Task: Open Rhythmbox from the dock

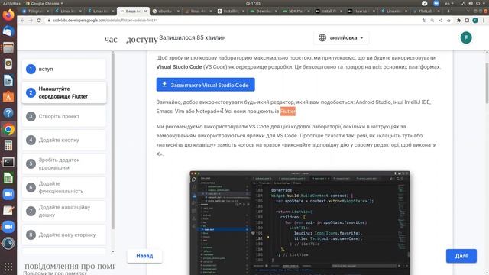Action: pyautogui.click(x=8, y=64)
